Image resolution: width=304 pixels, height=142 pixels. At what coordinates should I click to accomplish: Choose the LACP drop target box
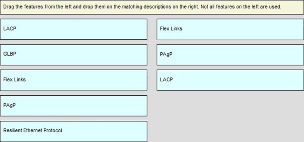[x=230, y=80]
